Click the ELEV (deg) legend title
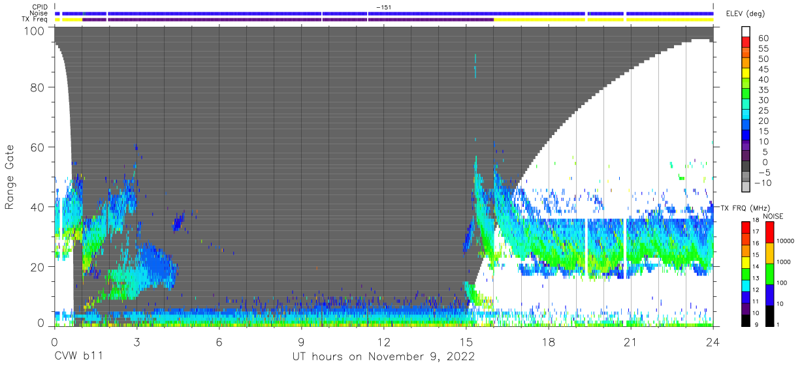802x370 pixels. pyautogui.click(x=747, y=14)
